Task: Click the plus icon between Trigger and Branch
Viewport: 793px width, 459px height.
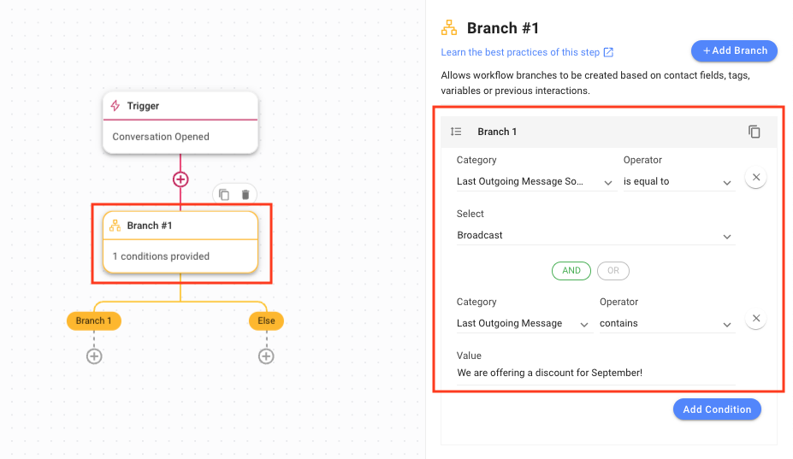Action: tap(180, 179)
